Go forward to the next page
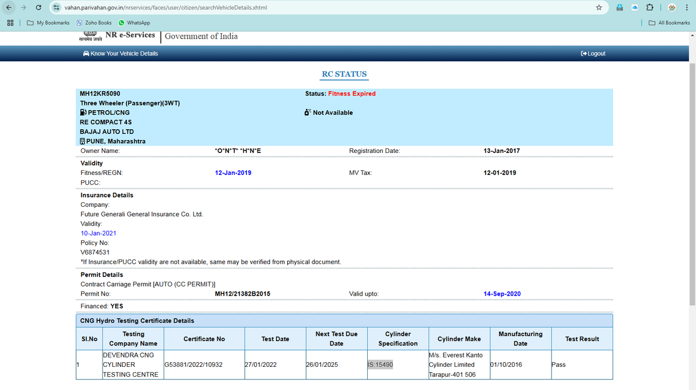Screen dimensions: 696x390 [x=24, y=8]
